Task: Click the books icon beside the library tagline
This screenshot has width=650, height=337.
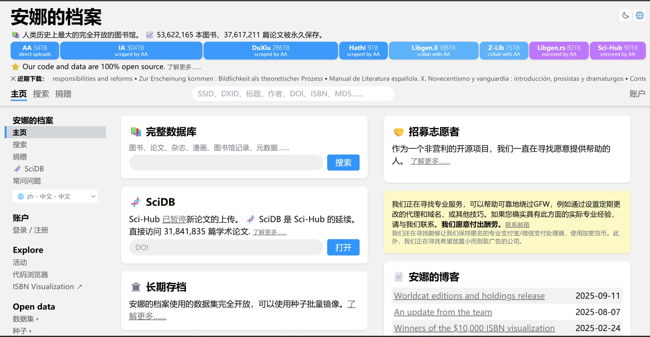Action: click(x=16, y=35)
